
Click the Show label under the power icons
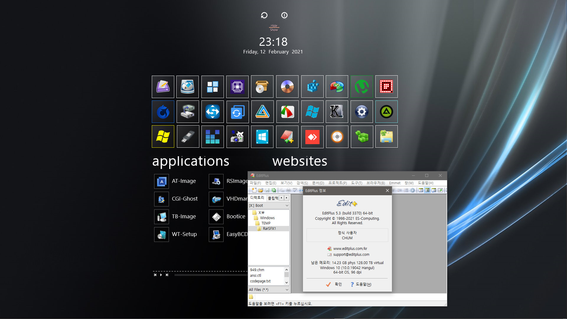coord(274,30)
